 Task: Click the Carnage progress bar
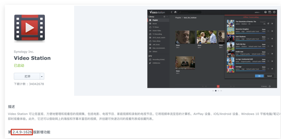click(x=250, y=71)
